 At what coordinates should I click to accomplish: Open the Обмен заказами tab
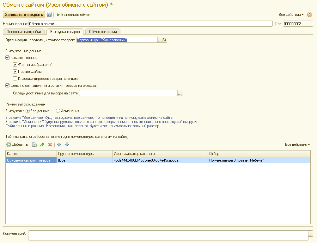pyautogui.click(x=103, y=32)
